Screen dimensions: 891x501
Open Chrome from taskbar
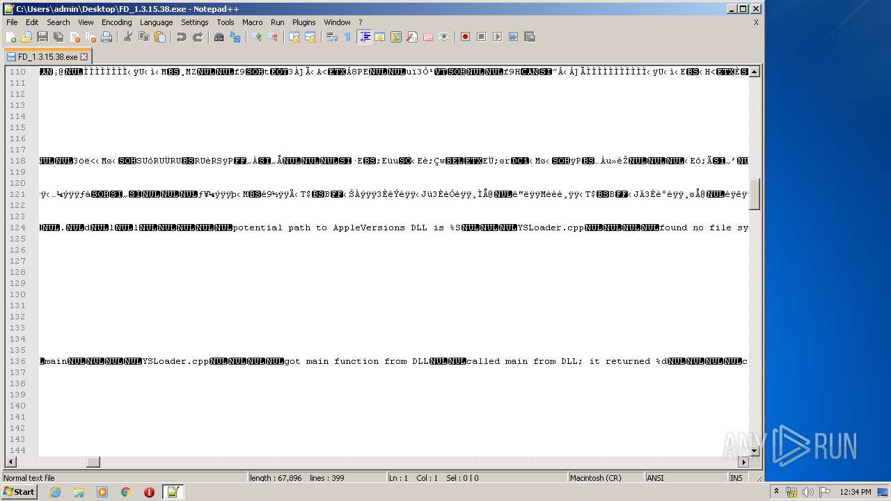pos(126,492)
